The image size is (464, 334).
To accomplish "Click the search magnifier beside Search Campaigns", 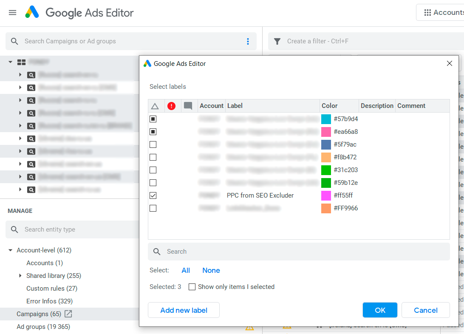I will coord(14,41).
